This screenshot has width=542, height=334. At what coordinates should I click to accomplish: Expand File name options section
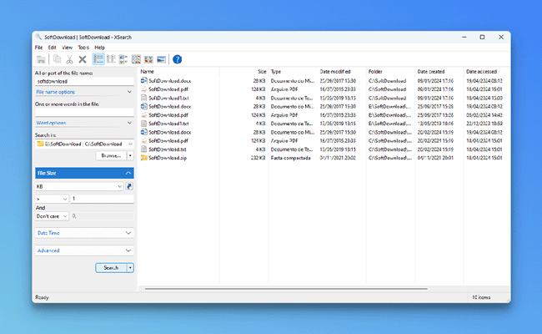click(84, 92)
